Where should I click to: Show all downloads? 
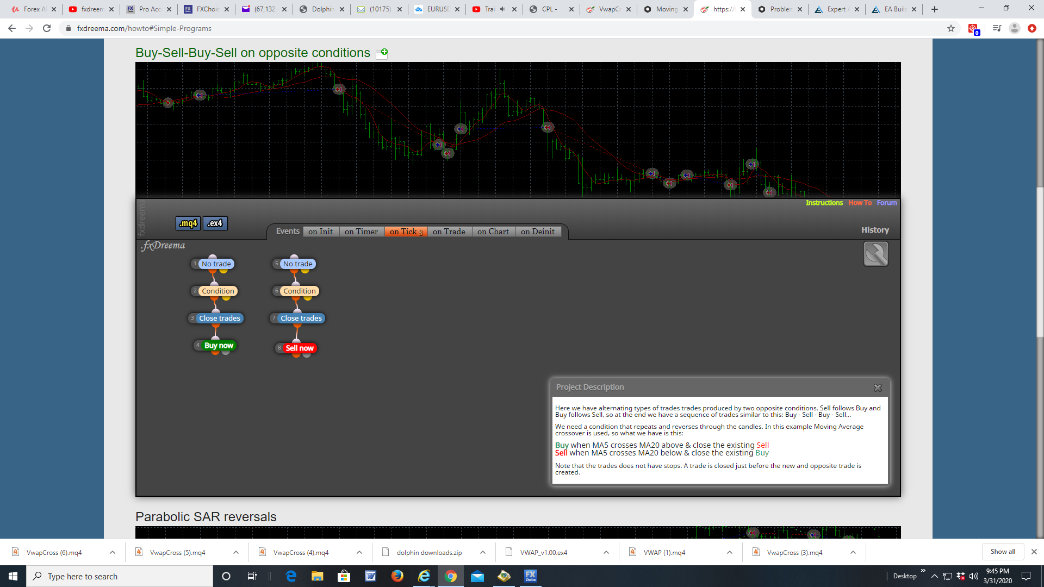click(x=1003, y=552)
